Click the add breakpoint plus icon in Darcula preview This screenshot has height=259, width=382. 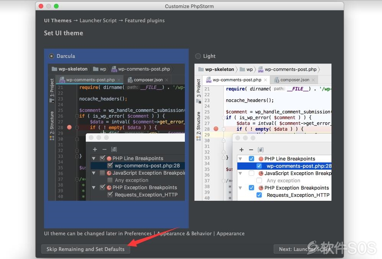[x=95, y=149]
